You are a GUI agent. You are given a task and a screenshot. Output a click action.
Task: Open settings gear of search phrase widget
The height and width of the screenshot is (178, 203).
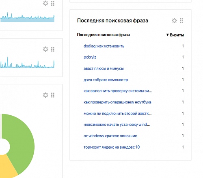pos(174,21)
